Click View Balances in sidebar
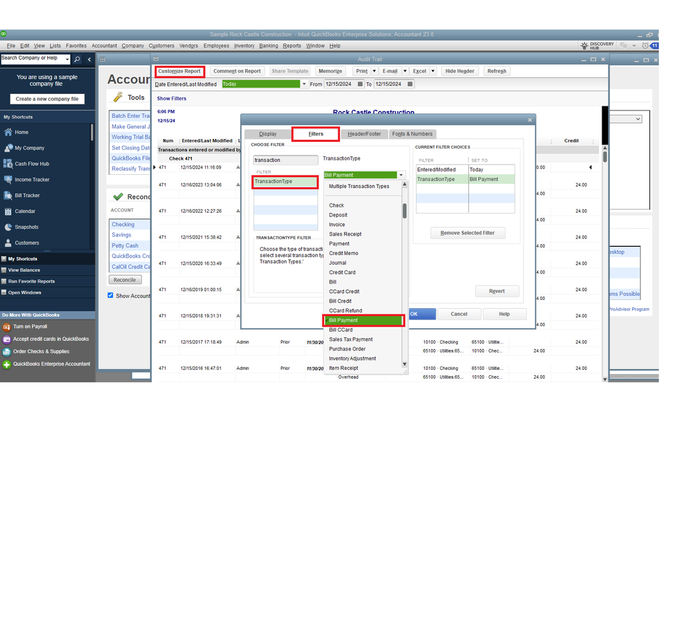Screen dimensions: 690x629 pyautogui.click(x=23, y=270)
